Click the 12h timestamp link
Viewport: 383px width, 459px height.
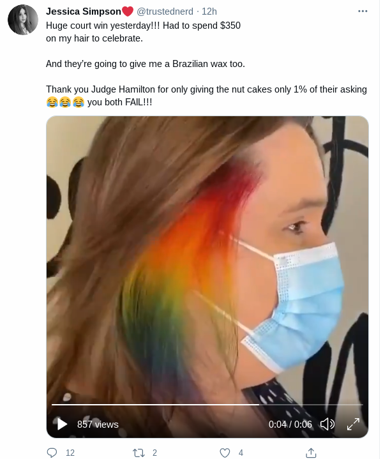209,11
